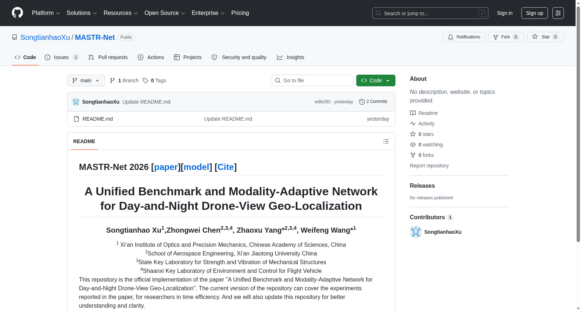The width and height of the screenshot is (581, 312).
Task: Go to the GitHub homepage logo
Action: 17,13
